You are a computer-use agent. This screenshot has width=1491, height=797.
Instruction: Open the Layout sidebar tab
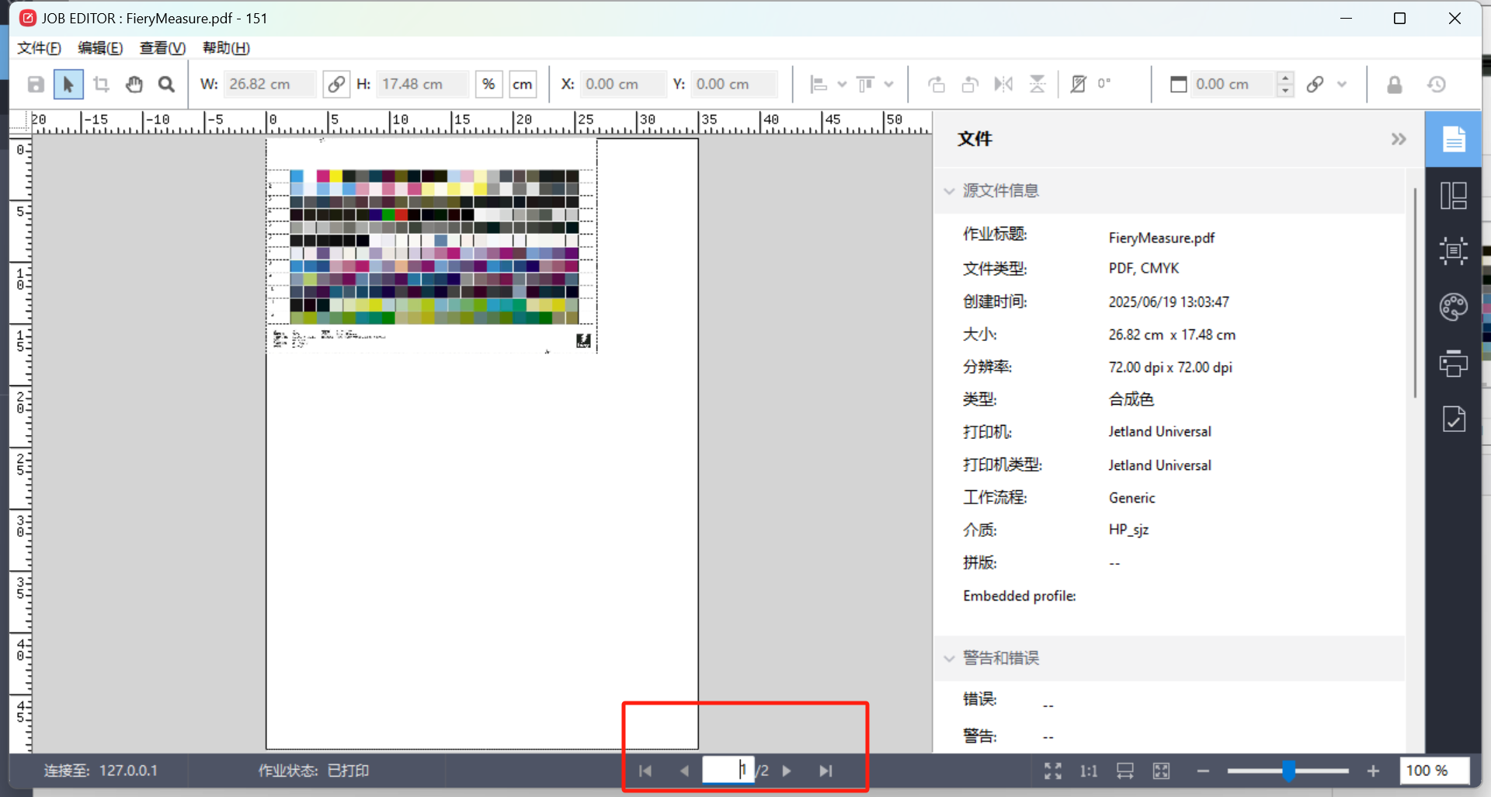tap(1454, 196)
